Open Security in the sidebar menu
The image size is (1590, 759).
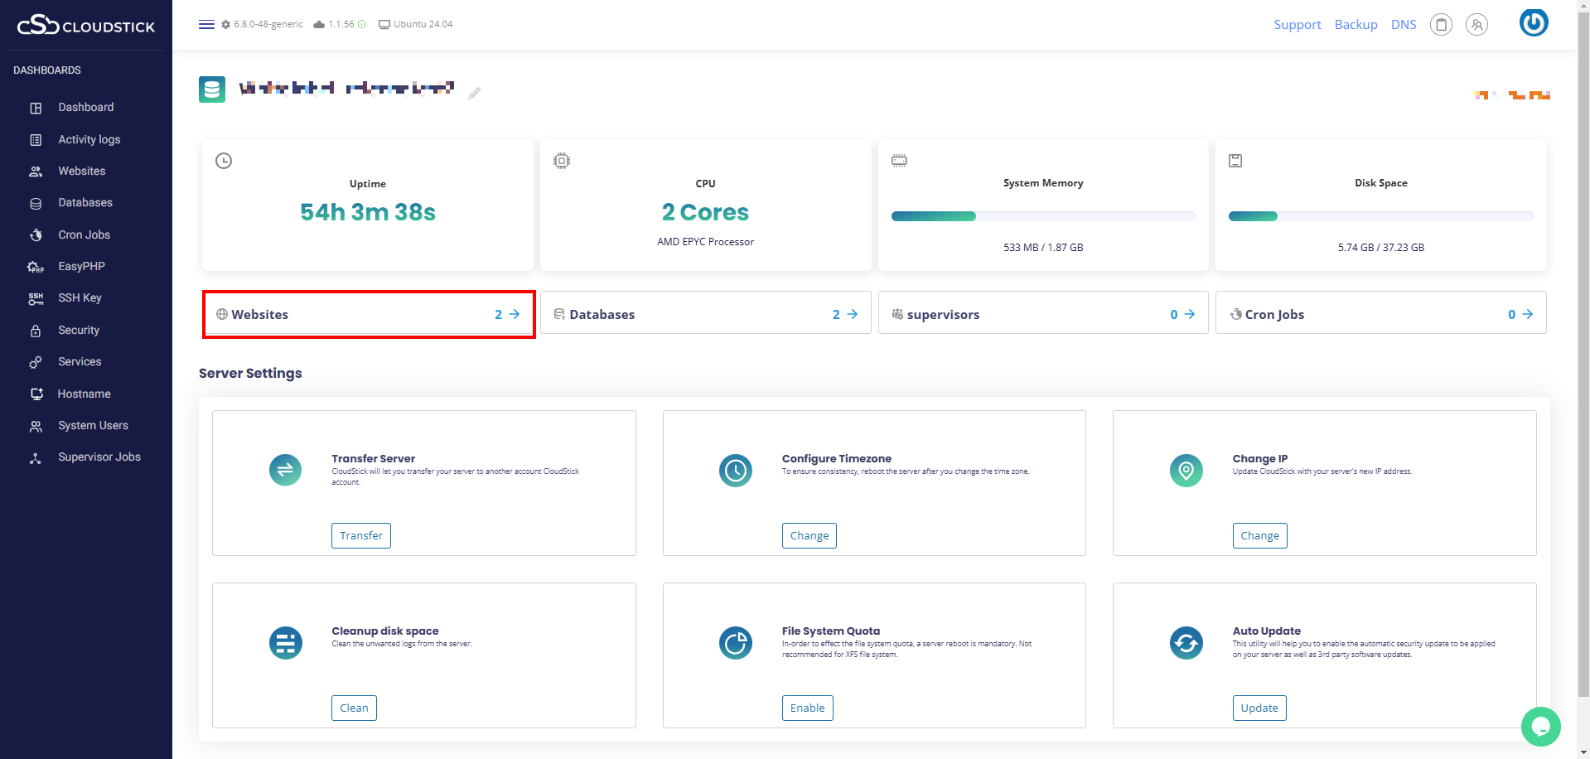pos(79,330)
